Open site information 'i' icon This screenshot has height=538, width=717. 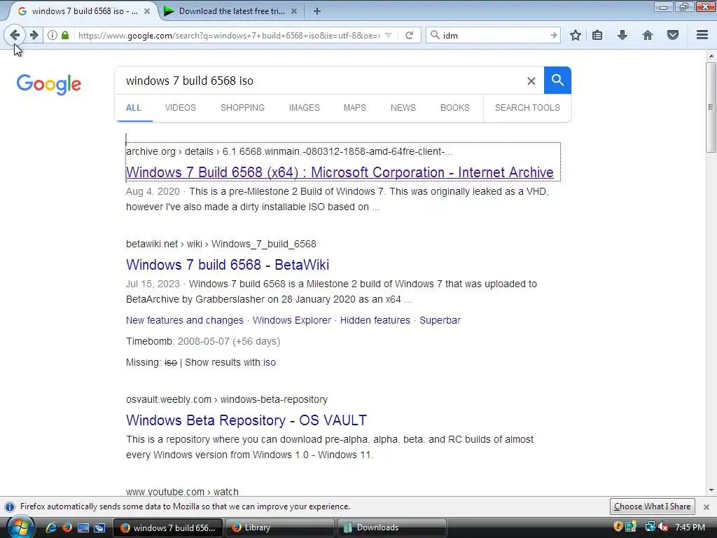coord(53,35)
